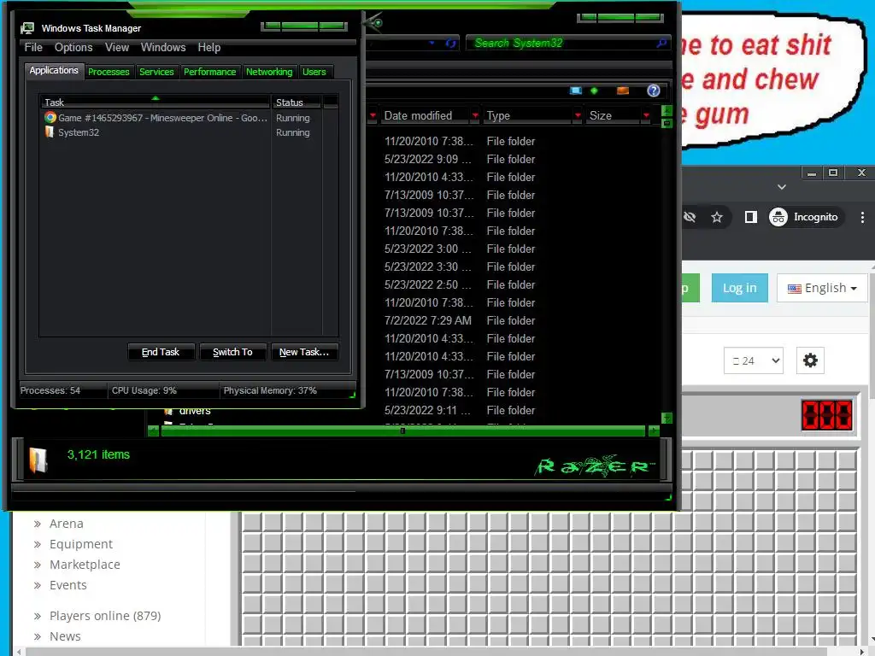
Task: Open the View menu in Task Manager
Action: 116,48
